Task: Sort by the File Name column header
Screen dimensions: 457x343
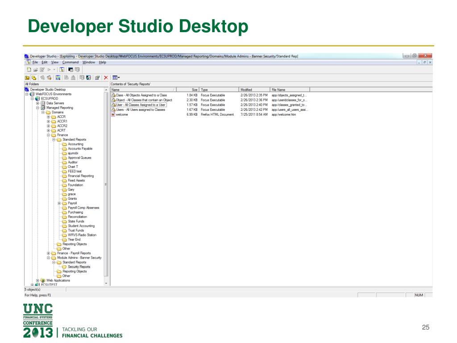Action: 290,90
